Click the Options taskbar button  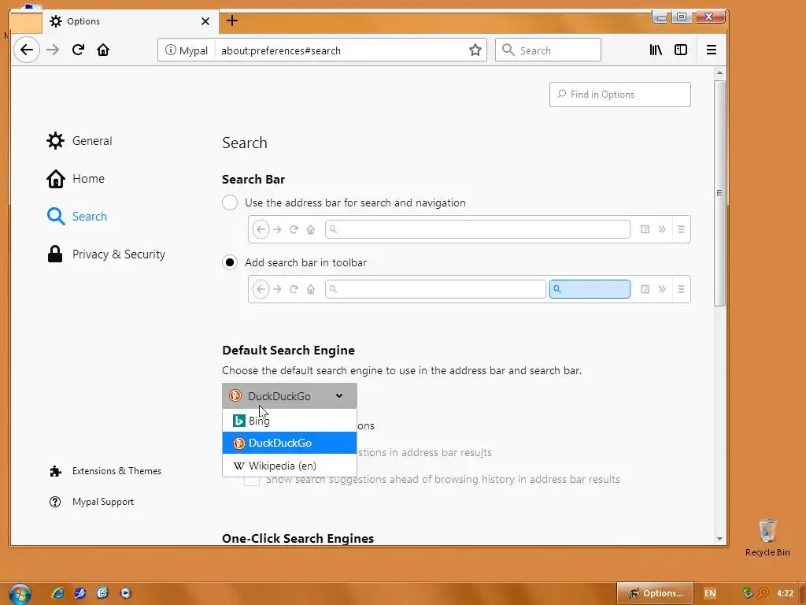(x=656, y=593)
